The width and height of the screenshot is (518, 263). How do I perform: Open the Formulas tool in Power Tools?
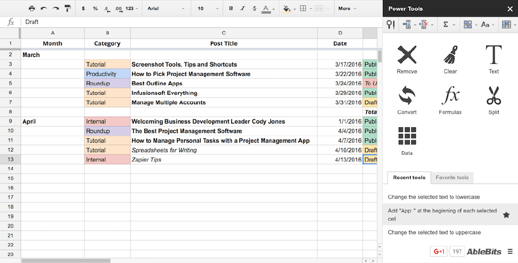(x=450, y=100)
